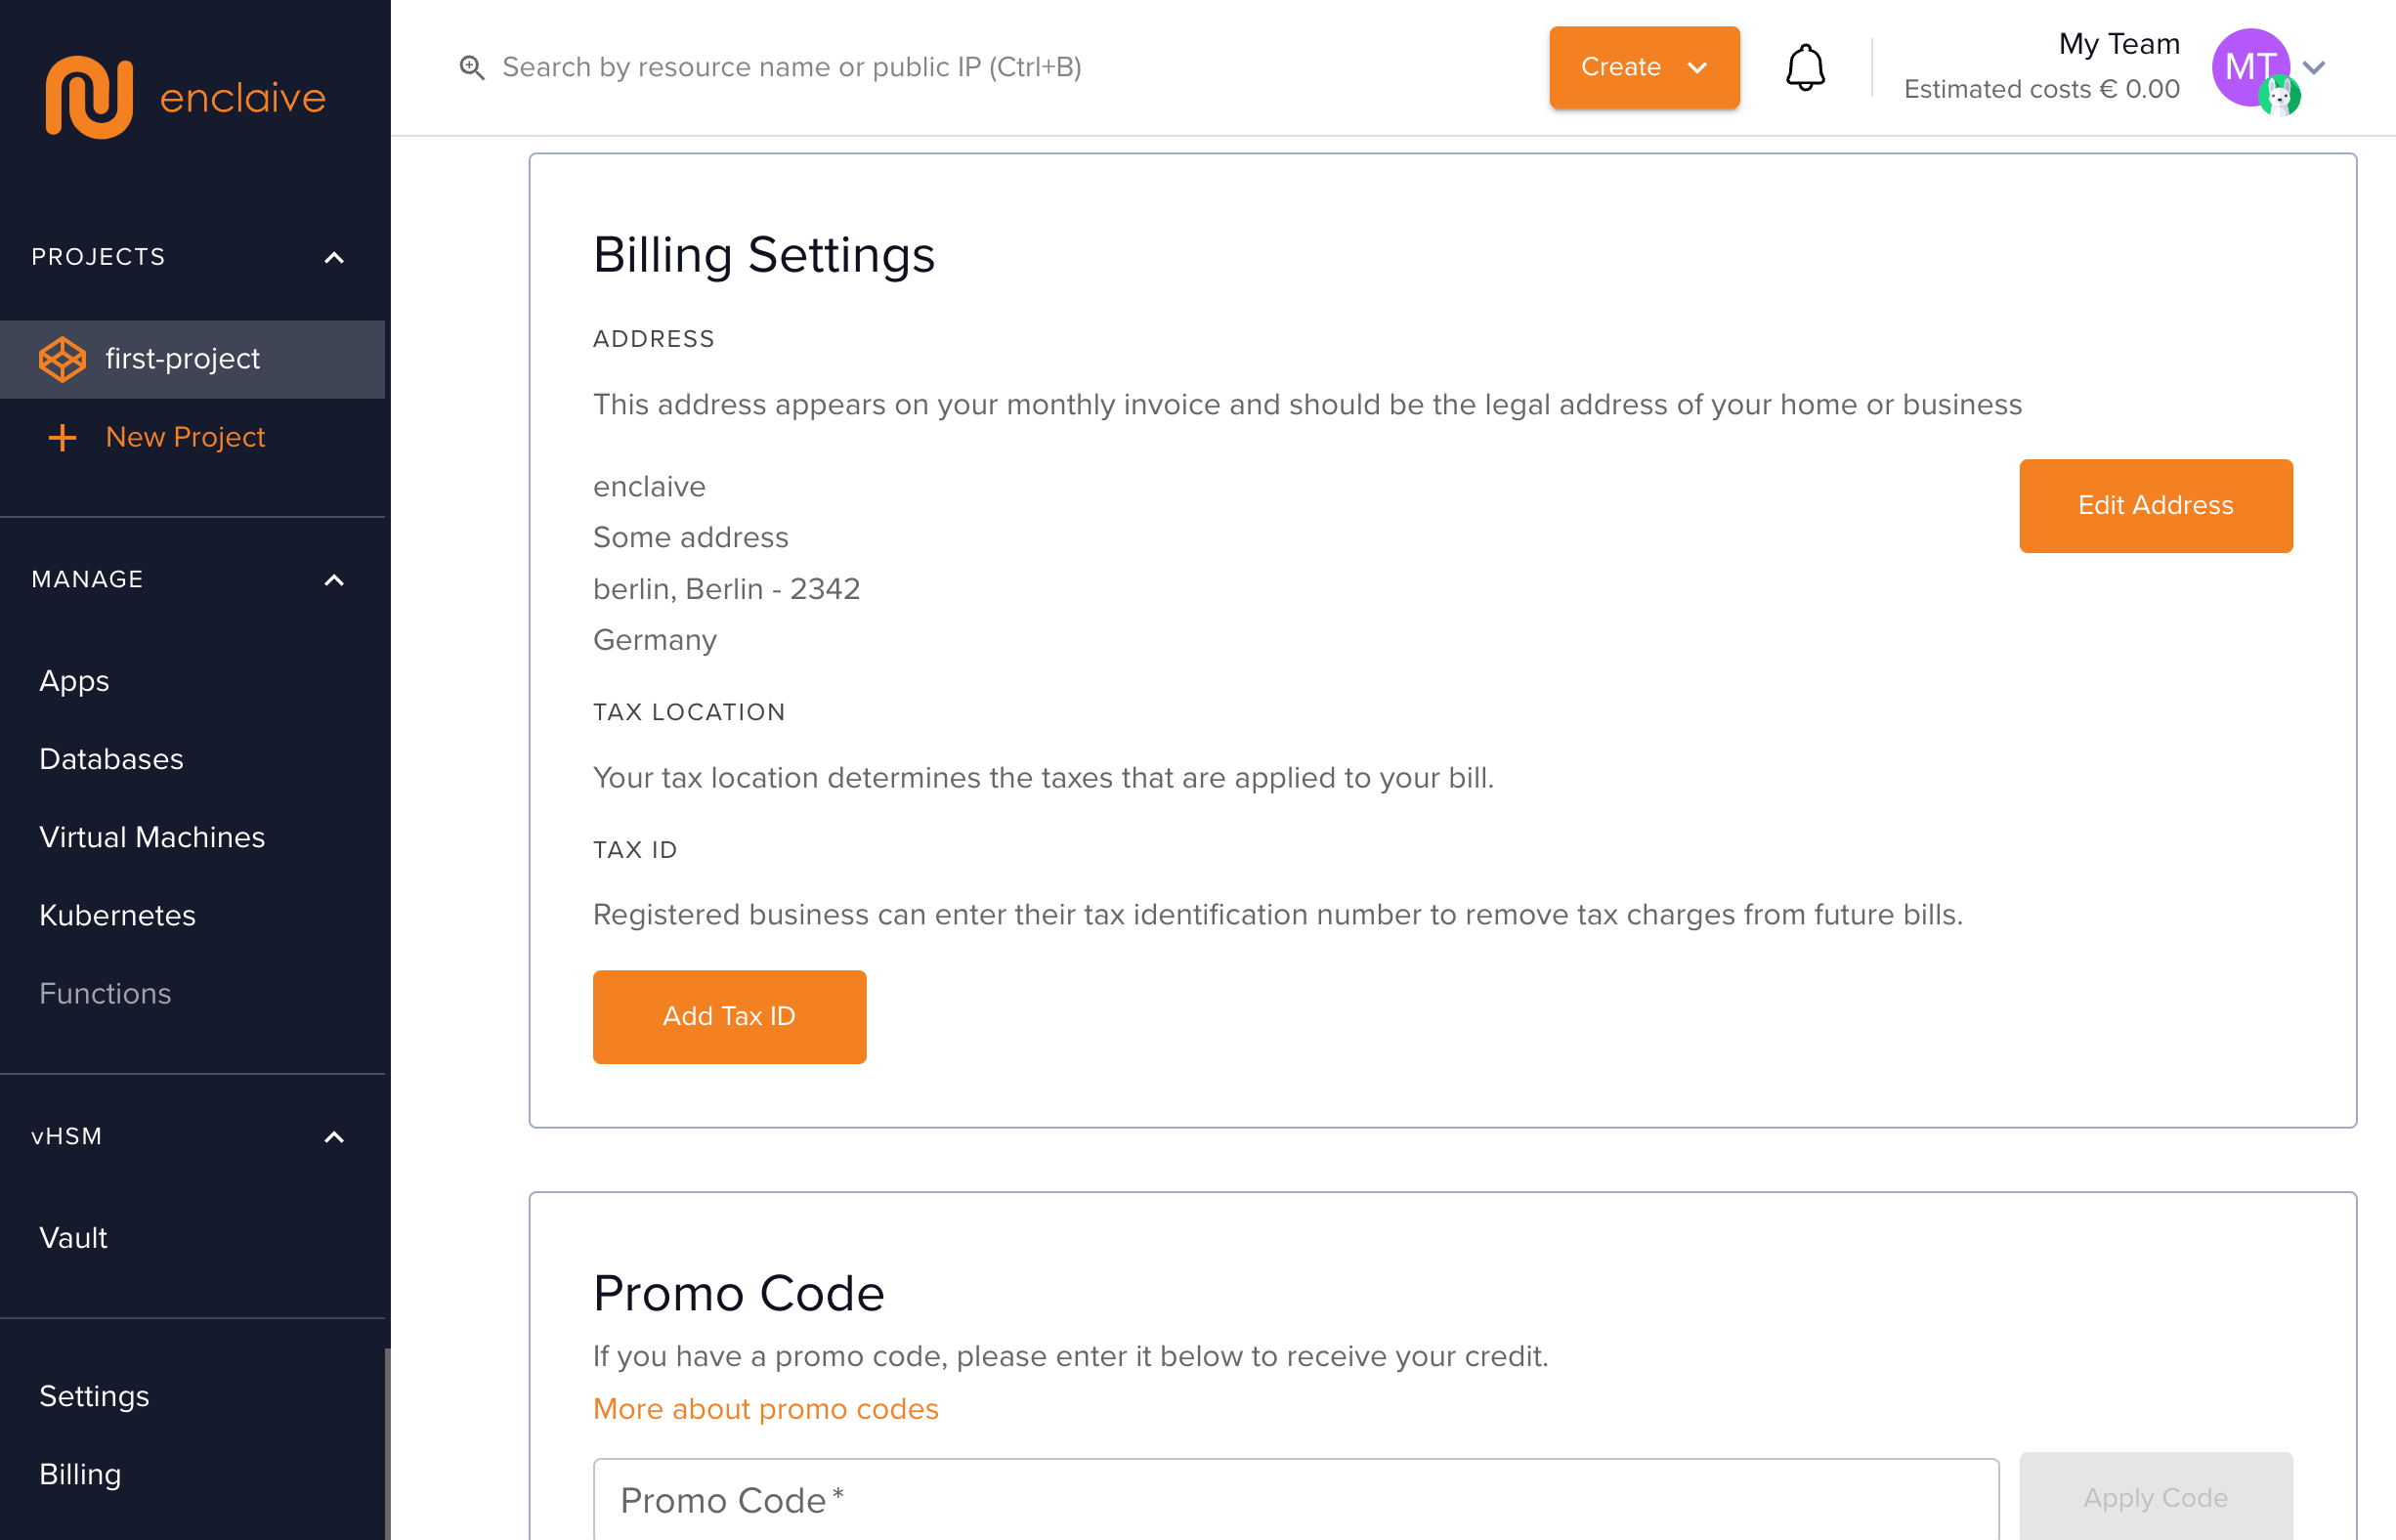The width and height of the screenshot is (2396, 1540).
Task: Go to Kubernetes section
Action: (x=117, y=915)
